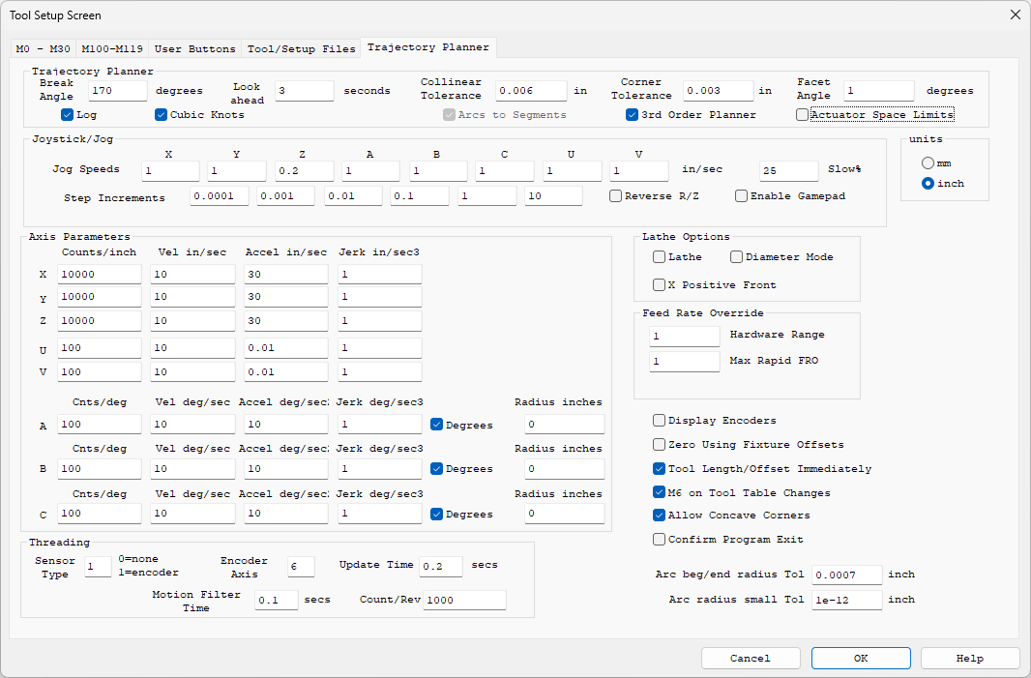1031x678 pixels.
Task: Edit Arc beg/end radius Tol field
Action: 847,575
